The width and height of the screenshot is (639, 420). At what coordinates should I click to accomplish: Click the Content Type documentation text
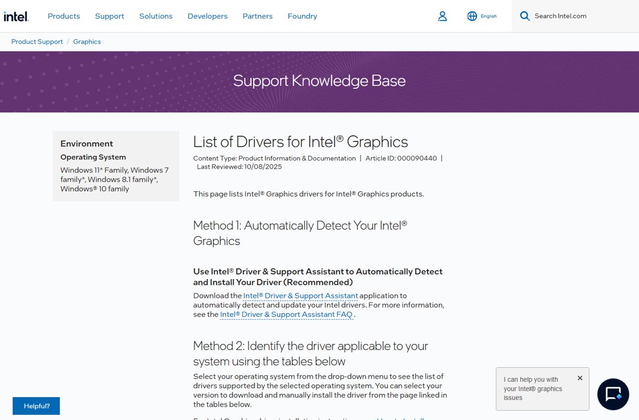click(274, 158)
